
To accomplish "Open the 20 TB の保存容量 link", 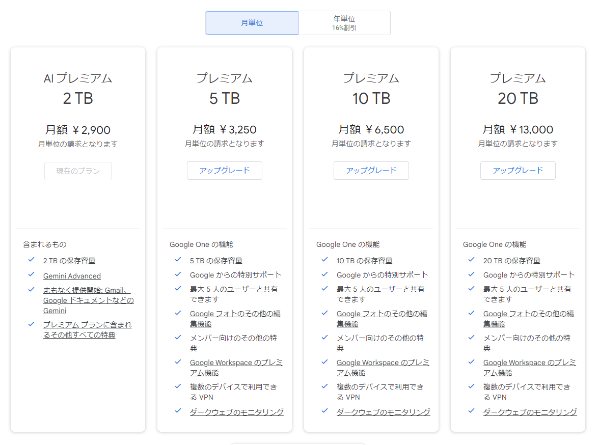I will pos(511,261).
